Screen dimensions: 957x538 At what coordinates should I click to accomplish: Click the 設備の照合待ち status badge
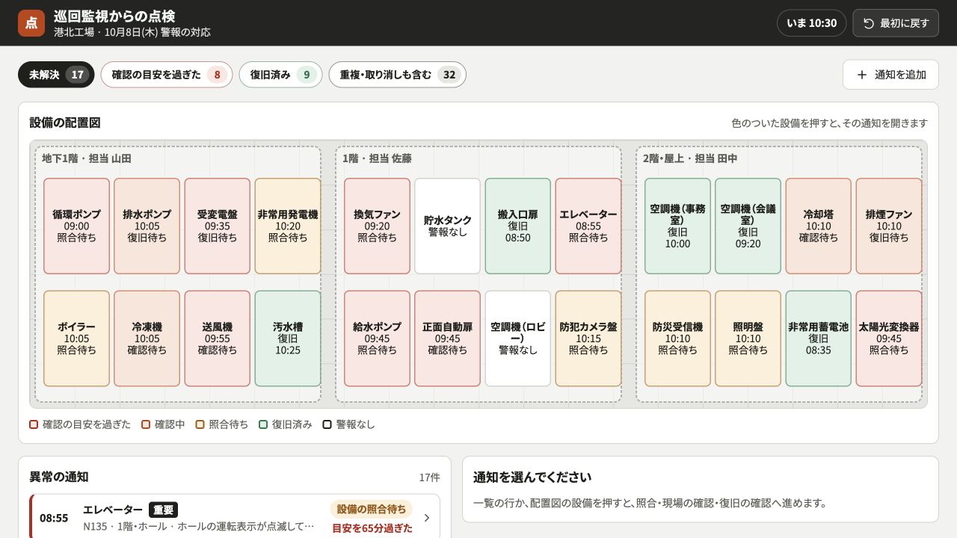click(372, 509)
